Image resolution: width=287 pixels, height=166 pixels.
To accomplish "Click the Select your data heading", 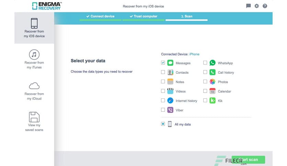I will pos(88,61).
